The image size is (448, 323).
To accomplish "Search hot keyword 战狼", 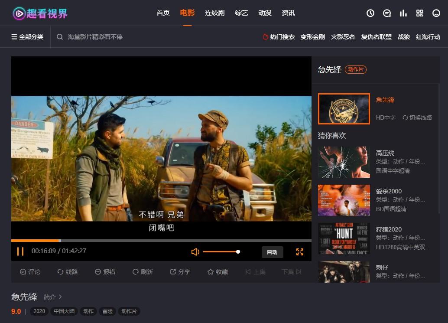I will [x=404, y=37].
